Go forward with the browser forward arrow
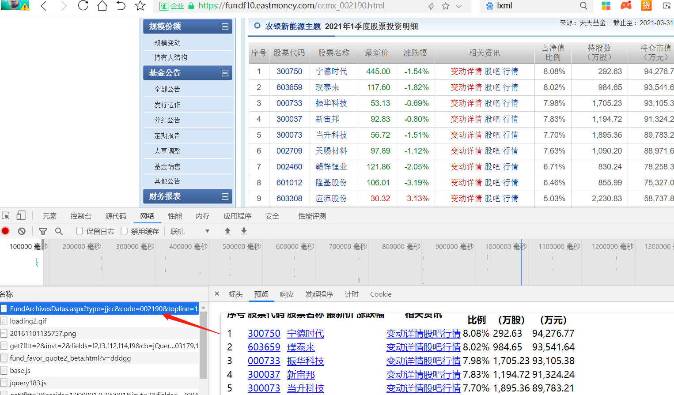The image size is (674, 395). pos(64,6)
